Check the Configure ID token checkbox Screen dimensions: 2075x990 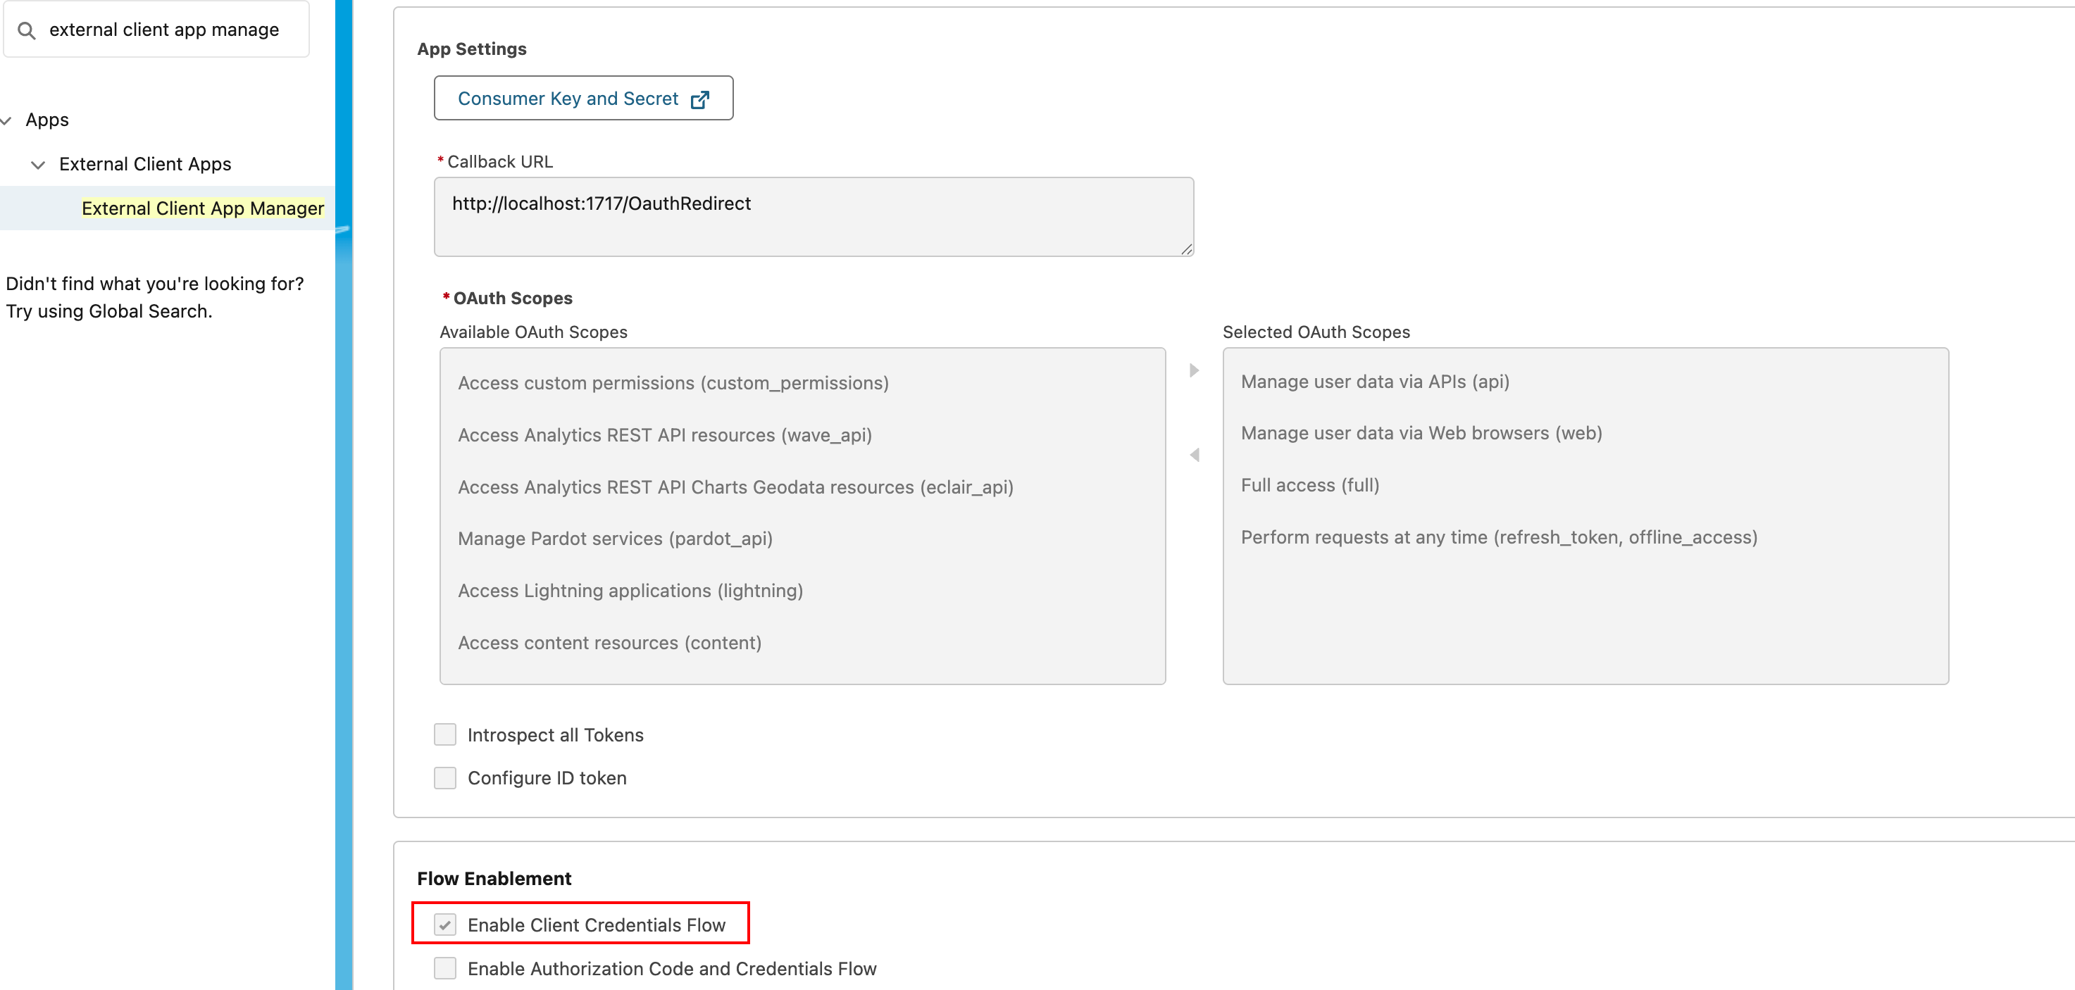[444, 778]
